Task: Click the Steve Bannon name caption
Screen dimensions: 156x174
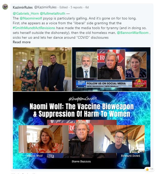Action: (x=81, y=161)
